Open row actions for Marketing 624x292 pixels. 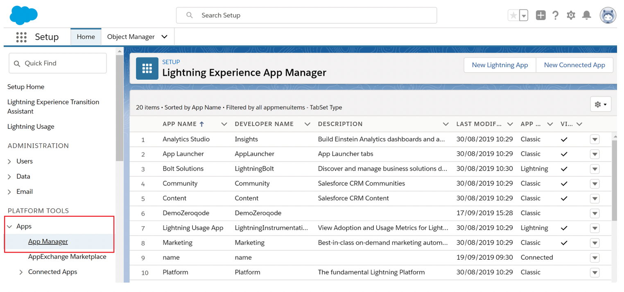(595, 243)
